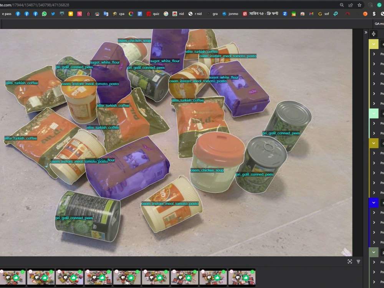384x288 pixels.
Task: Select osem_chicken_soup label on orange-lidded jar
Action: point(207,170)
